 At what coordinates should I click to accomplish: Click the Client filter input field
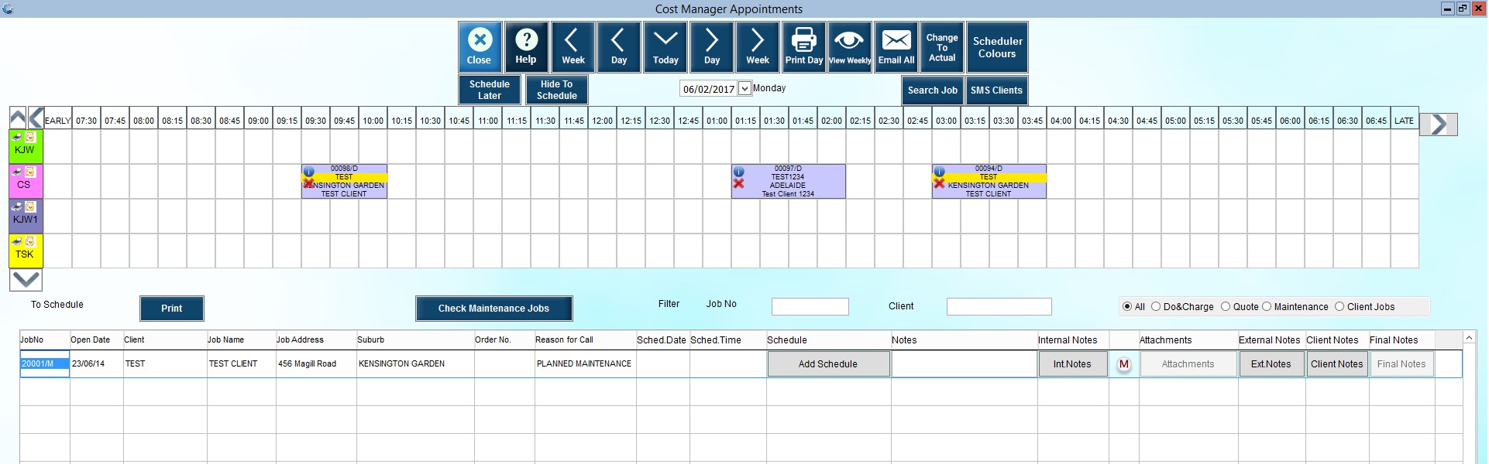(x=999, y=307)
